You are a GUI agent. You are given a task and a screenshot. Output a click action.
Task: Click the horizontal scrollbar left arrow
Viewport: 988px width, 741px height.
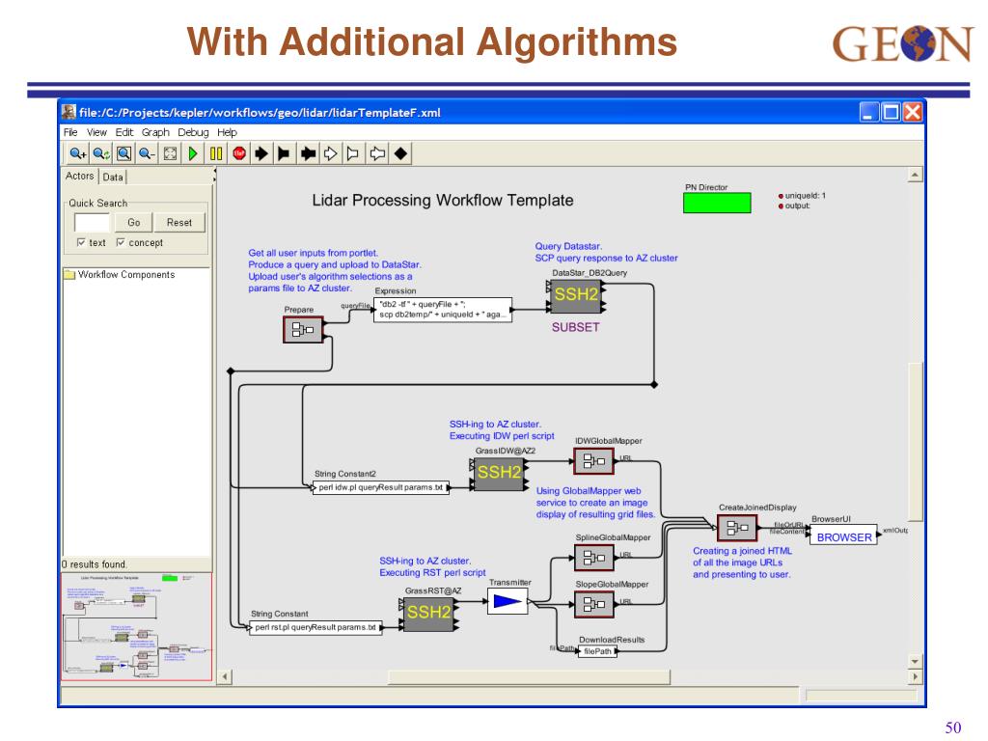coord(225,676)
